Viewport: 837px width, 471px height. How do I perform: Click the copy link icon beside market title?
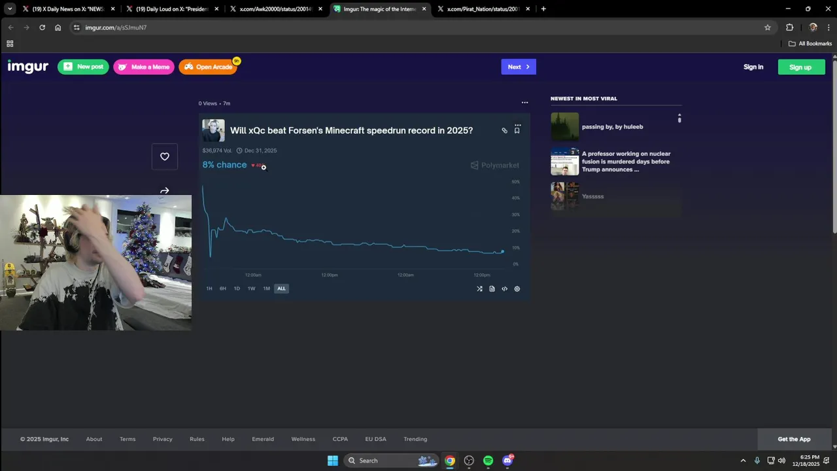(x=504, y=131)
